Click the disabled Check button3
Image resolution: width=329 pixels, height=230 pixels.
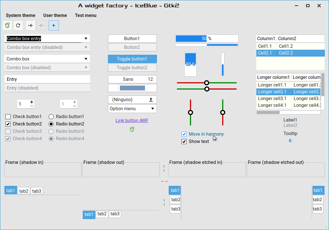8,131
